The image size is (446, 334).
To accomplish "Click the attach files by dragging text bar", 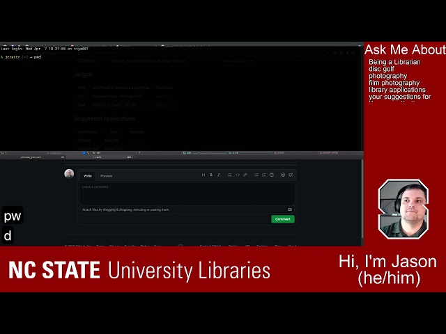I will click(187, 209).
